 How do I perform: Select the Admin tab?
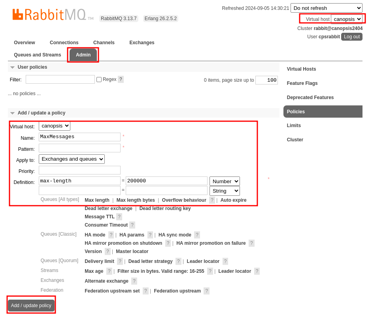[83, 55]
